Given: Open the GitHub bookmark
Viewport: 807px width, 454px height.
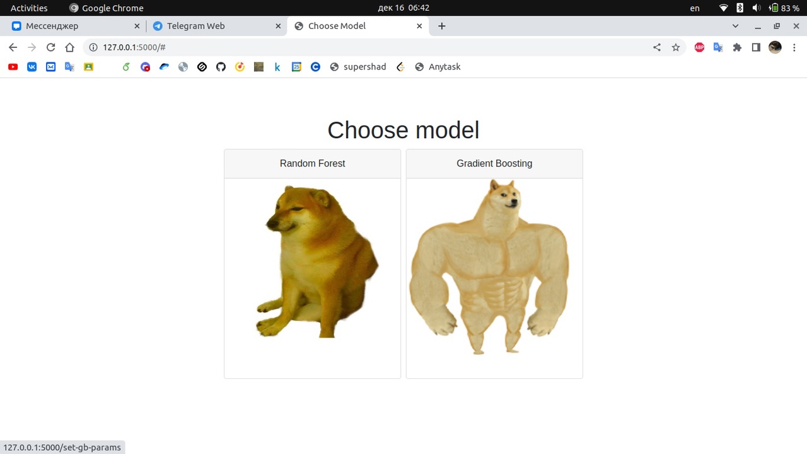Looking at the screenshot, I should click(x=221, y=67).
